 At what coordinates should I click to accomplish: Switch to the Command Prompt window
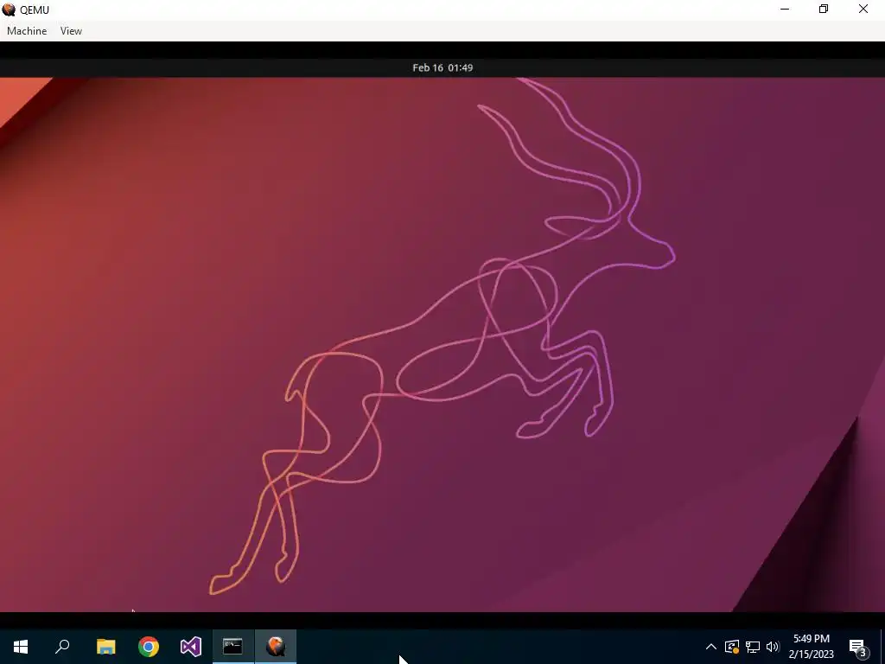pyautogui.click(x=233, y=647)
